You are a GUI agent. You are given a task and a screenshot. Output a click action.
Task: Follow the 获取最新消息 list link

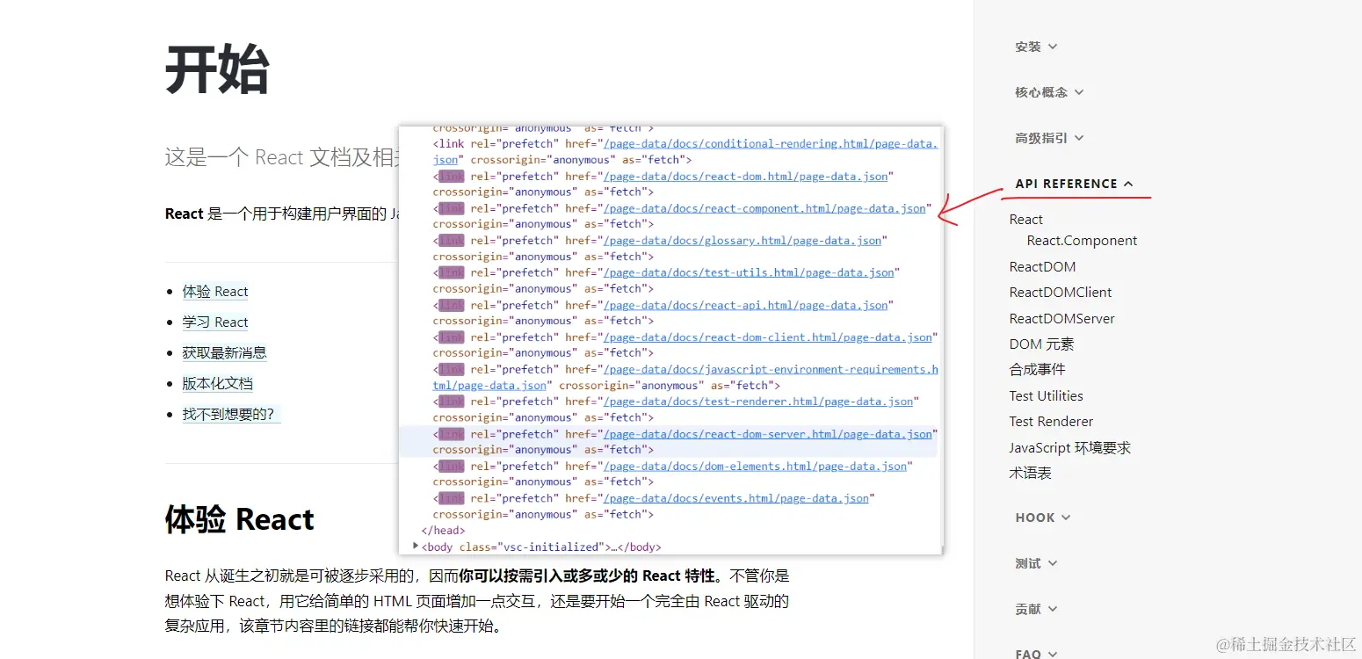224,353
